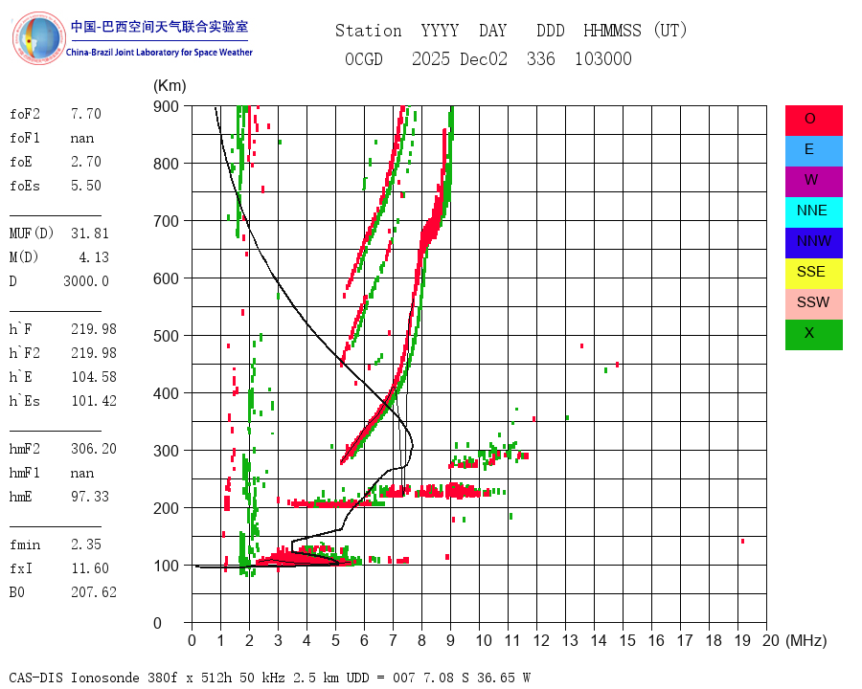Click the h`F value 219.98

[94, 329]
